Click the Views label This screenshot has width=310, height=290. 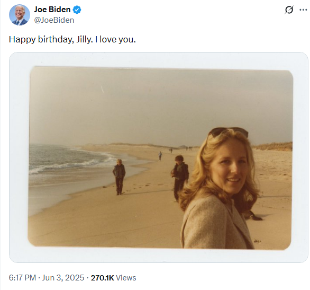click(x=126, y=278)
